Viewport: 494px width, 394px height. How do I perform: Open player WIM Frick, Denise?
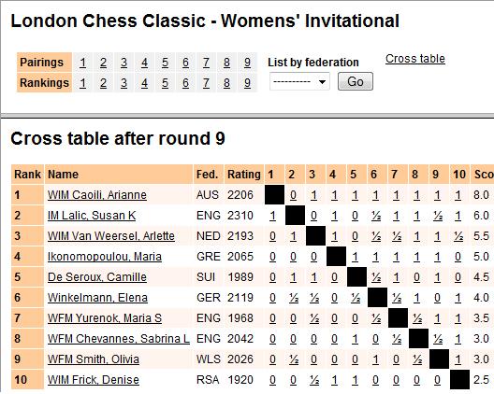click(x=94, y=380)
